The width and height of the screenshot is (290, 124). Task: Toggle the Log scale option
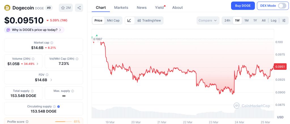[x=273, y=20]
